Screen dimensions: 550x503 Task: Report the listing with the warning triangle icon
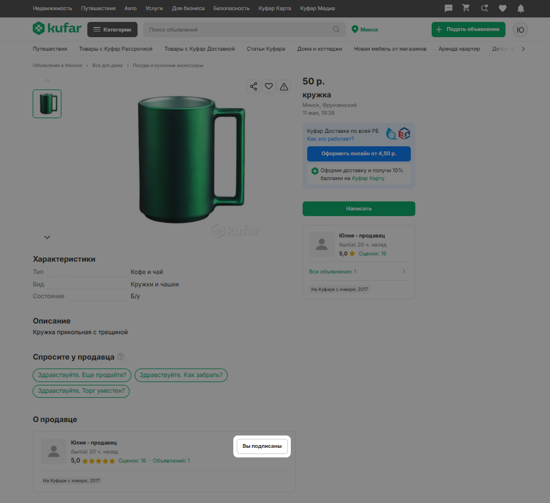[x=284, y=86]
